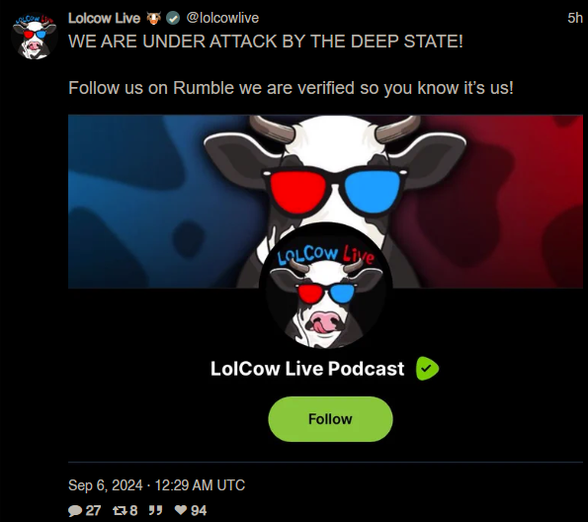Screen dimensions: 588x522
Task: Open the Sep 6, 2024 date permalink
Action: (x=156, y=485)
